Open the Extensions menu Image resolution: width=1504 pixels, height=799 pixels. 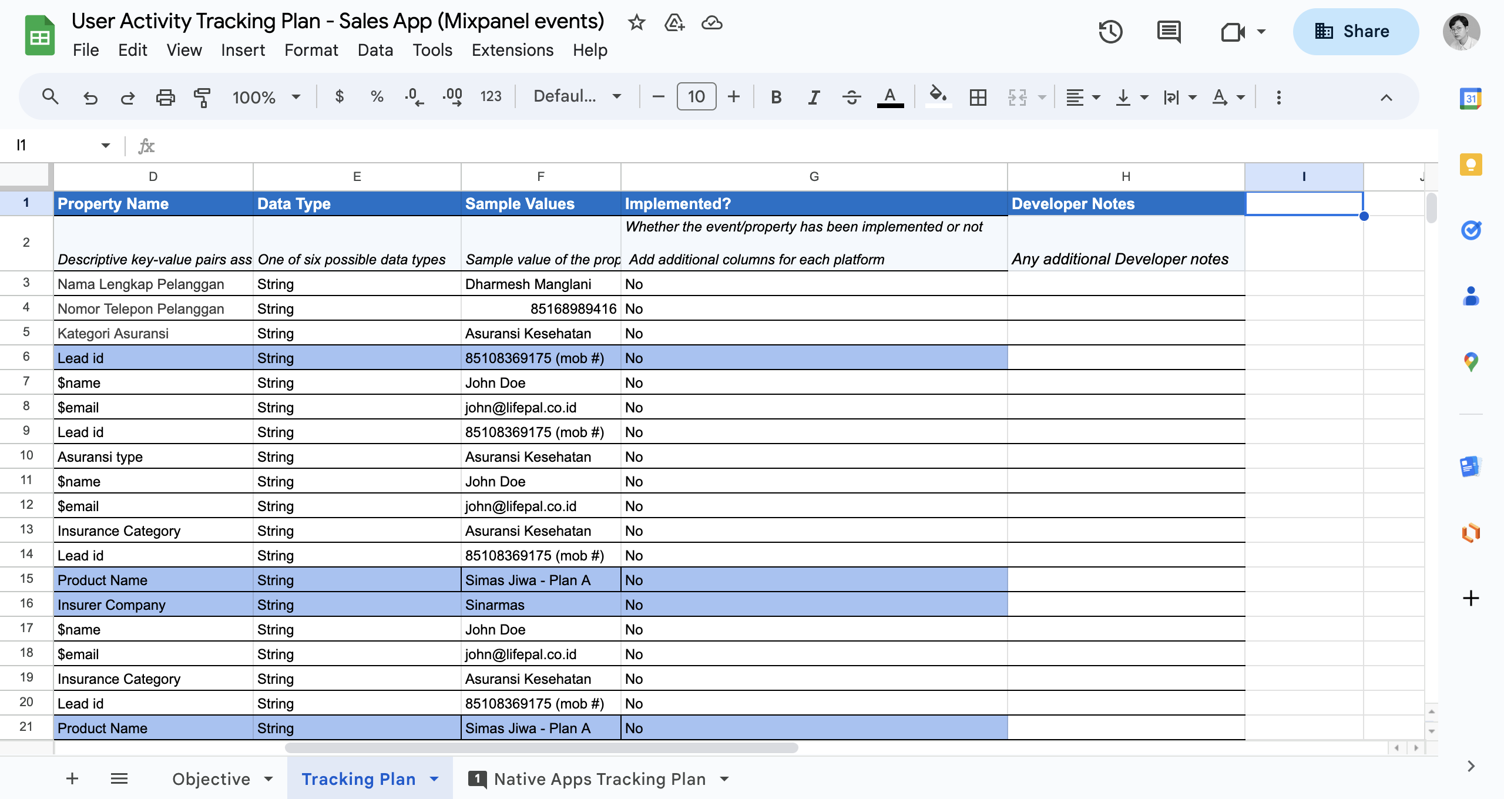(x=512, y=51)
